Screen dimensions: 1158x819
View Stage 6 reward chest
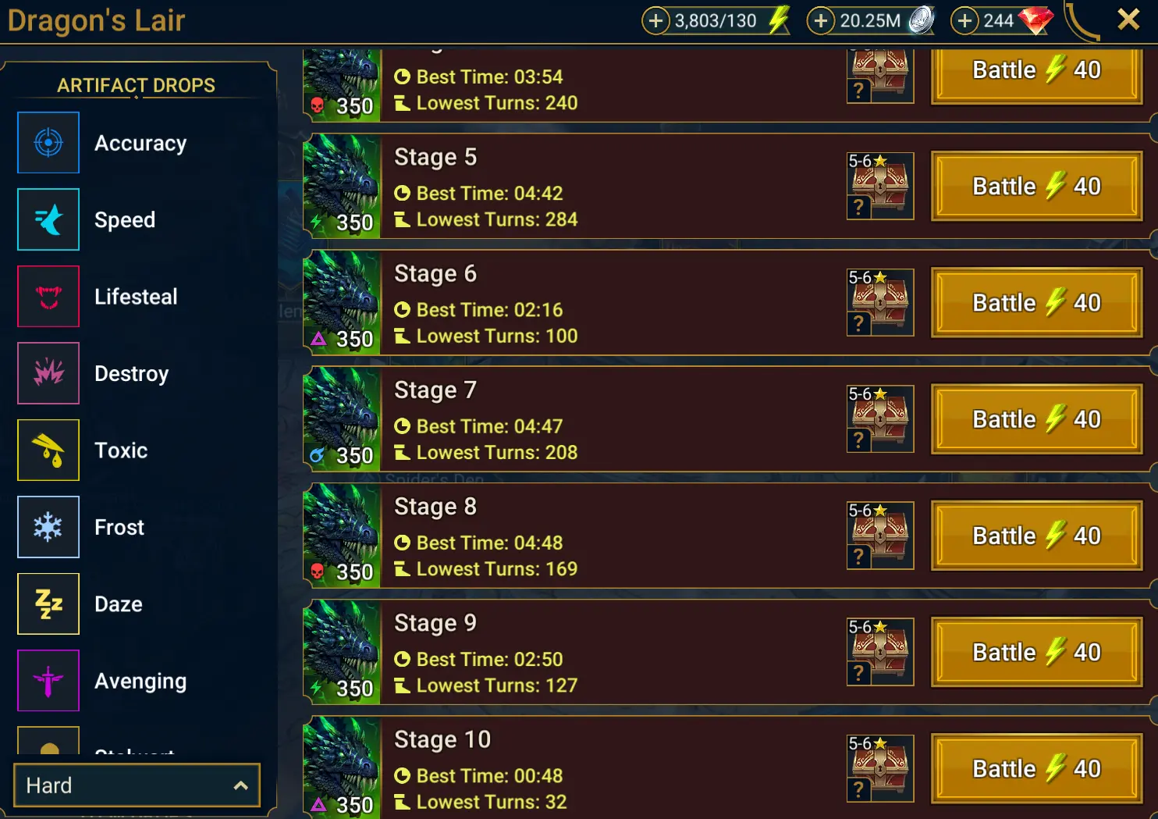880,302
